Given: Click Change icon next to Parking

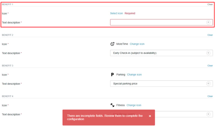Looking at the screenshot, I should click(134, 74).
